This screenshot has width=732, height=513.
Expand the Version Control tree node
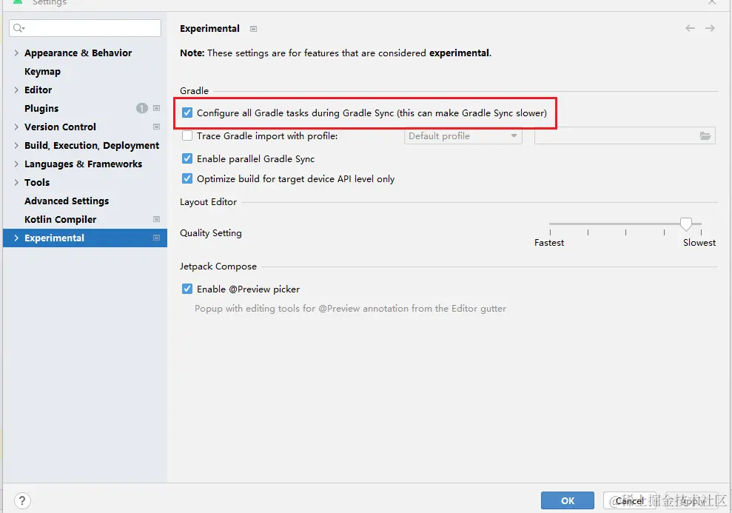pyautogui.click(x=16, y=127)
